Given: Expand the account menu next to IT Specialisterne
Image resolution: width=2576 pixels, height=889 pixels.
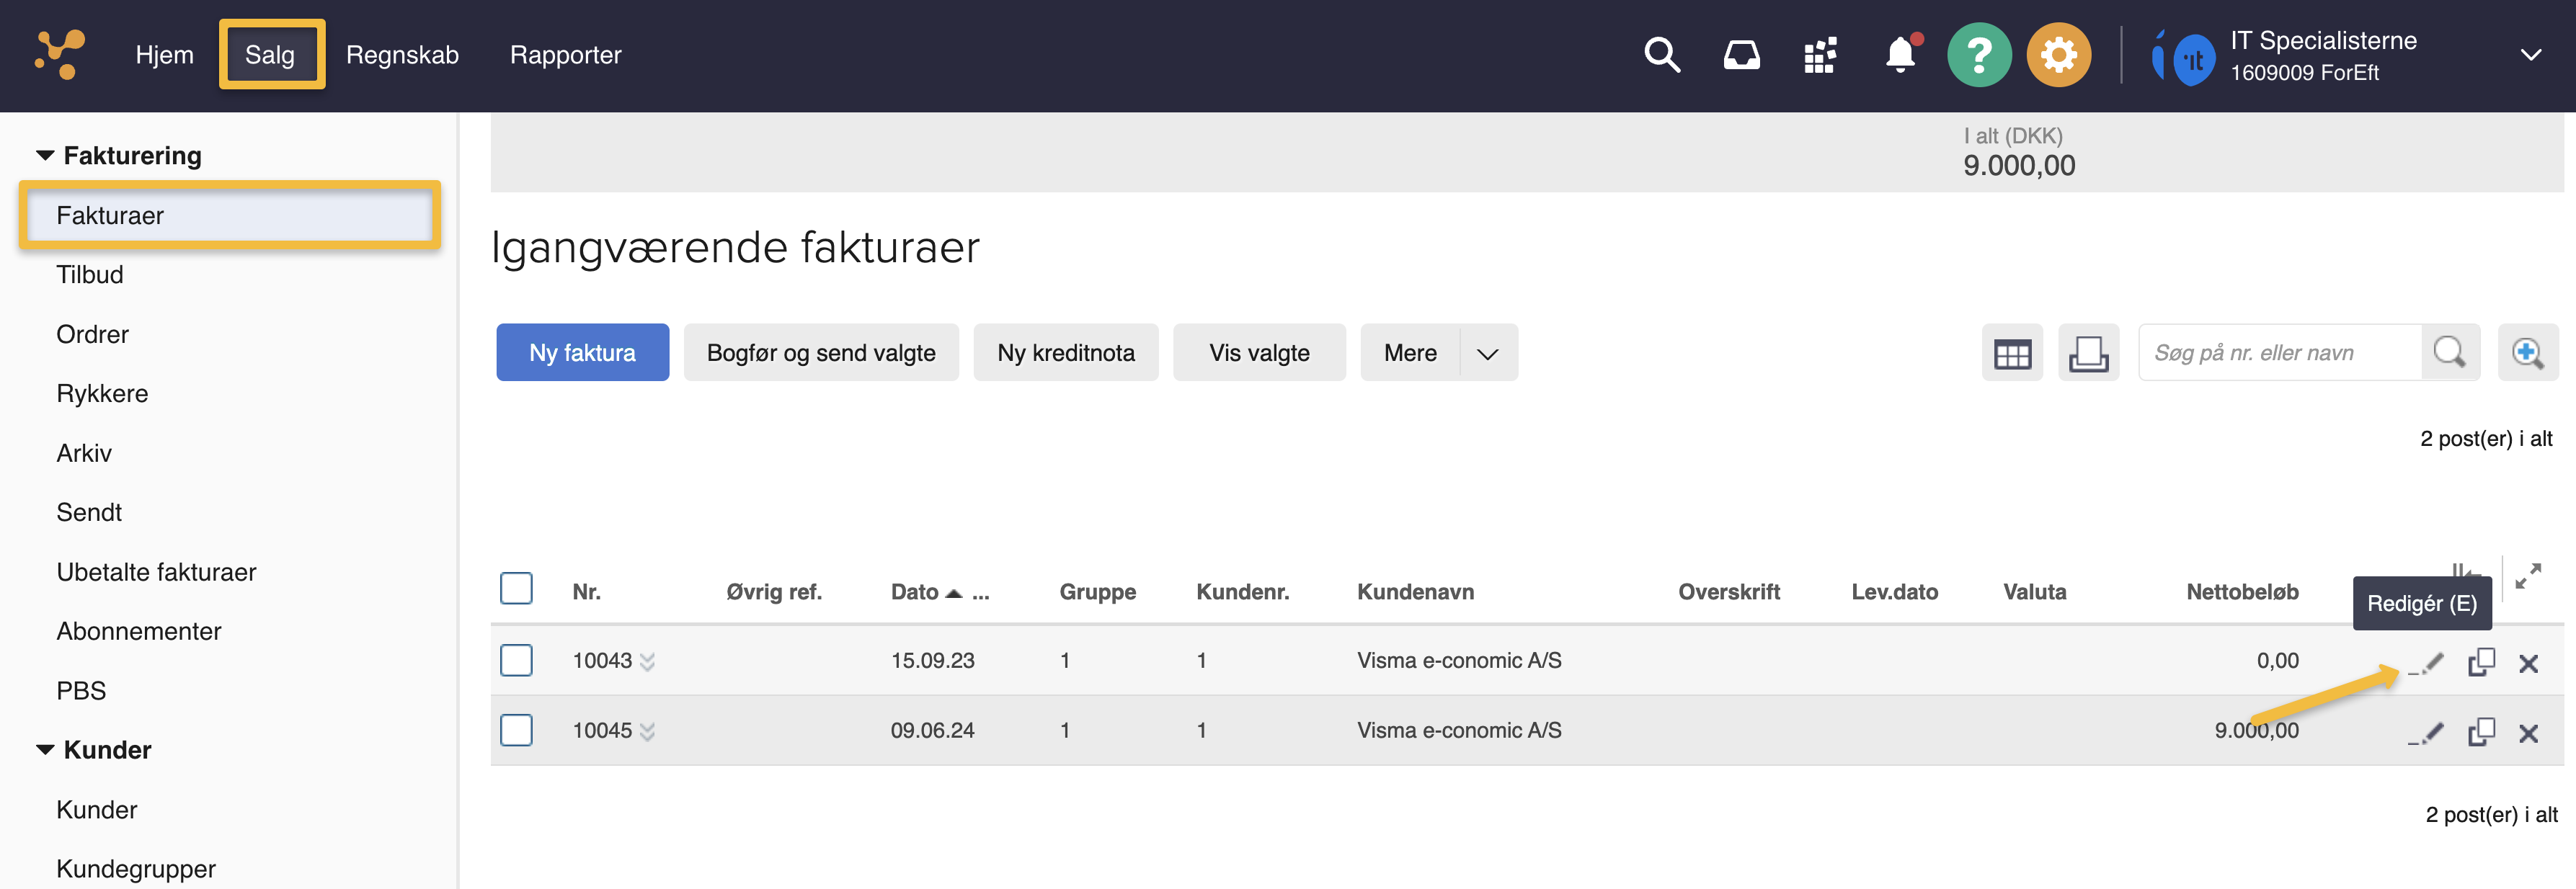Looking at the screenshot, I should coord(2531,55).
